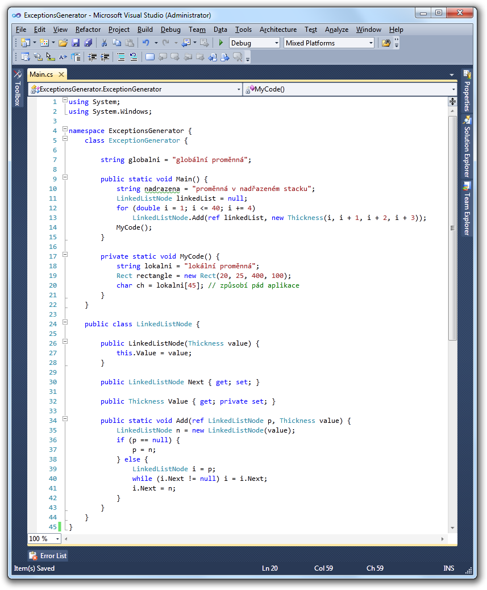Viewport: 487px width, 590px height.
Task: Open the Refactor menu
Action: coord(88,30)
